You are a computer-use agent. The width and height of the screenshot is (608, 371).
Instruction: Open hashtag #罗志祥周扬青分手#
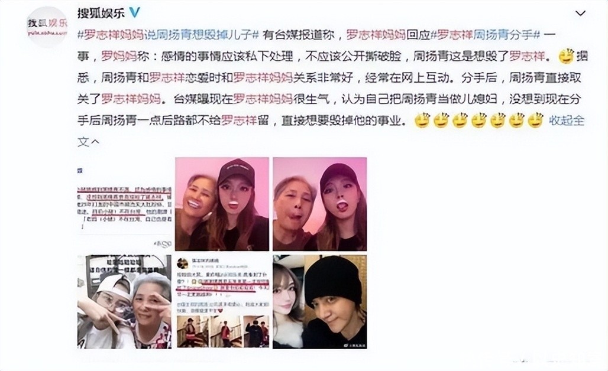click(x=485, y=35)
